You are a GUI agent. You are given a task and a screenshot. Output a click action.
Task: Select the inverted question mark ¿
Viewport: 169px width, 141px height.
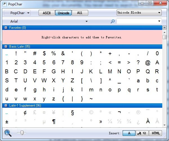click(138, 122)
